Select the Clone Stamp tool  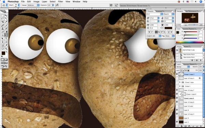click(2, 29)
